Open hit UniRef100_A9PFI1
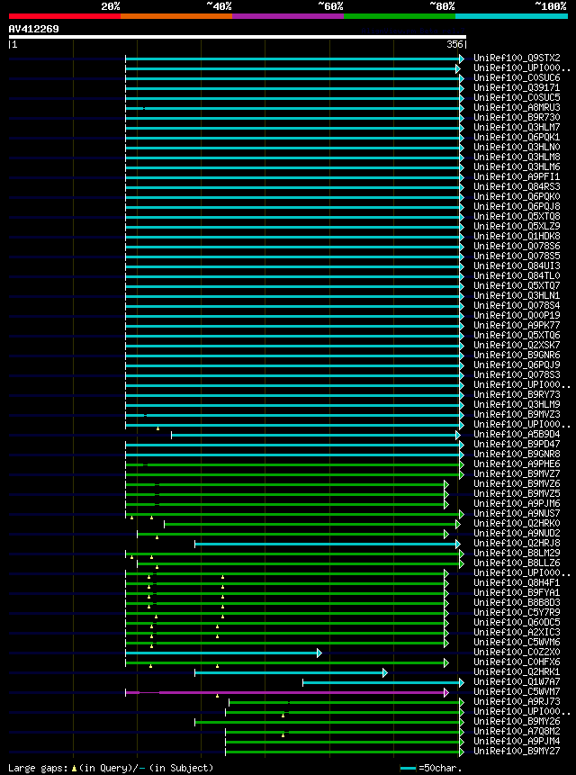This screenshot has width=576, height=775. tap(517, 177)
